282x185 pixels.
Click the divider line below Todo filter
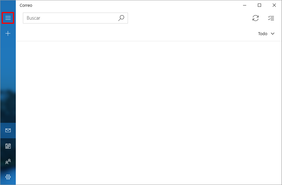click(149, 41)
